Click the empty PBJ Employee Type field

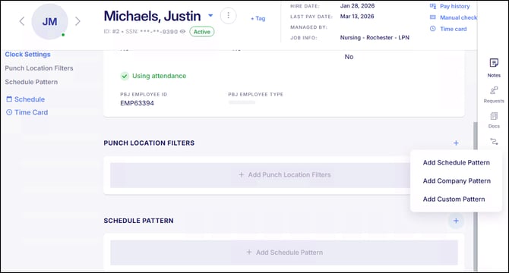click(x=242, y=102)
